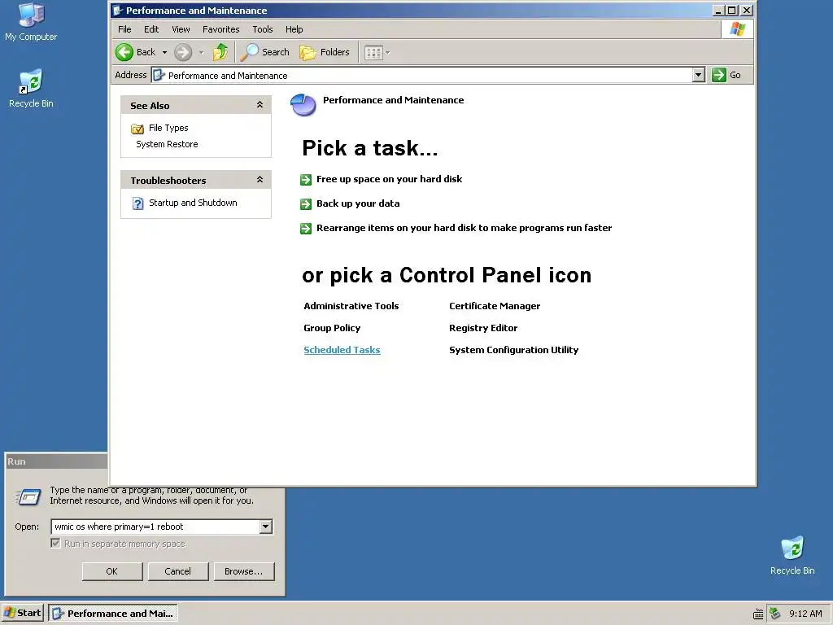Click OK in the Run dialog
Viewport: 833px width, 625px height.
point(112,571)
